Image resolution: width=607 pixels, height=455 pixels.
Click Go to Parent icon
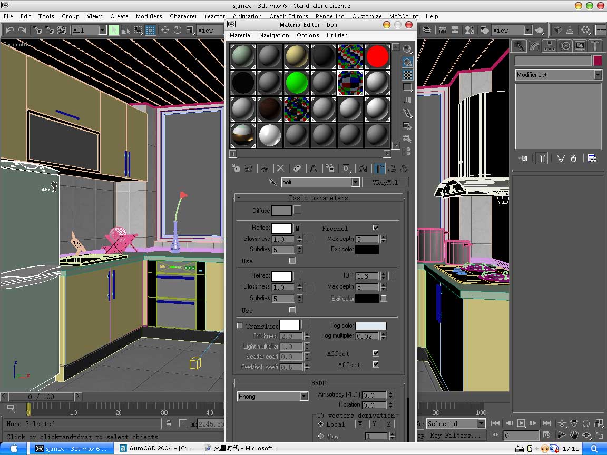coord(392,169)
